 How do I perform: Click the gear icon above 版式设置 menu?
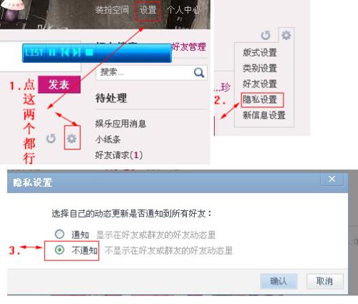tap(286, 35)
